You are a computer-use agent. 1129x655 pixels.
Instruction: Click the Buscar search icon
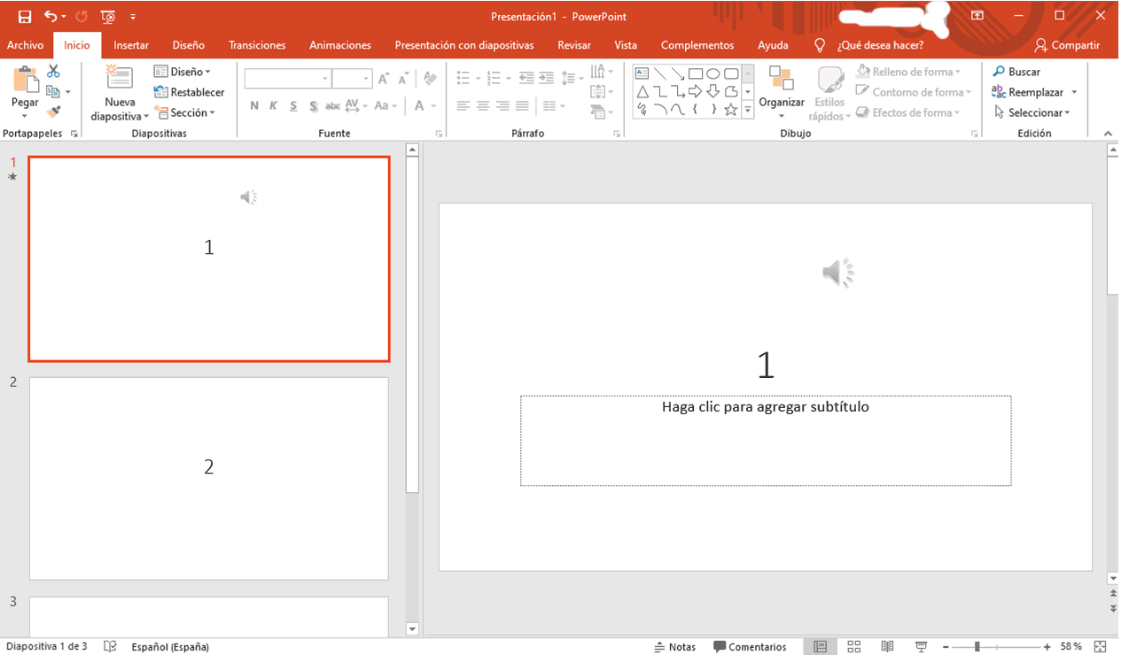[x=999, y=72]
